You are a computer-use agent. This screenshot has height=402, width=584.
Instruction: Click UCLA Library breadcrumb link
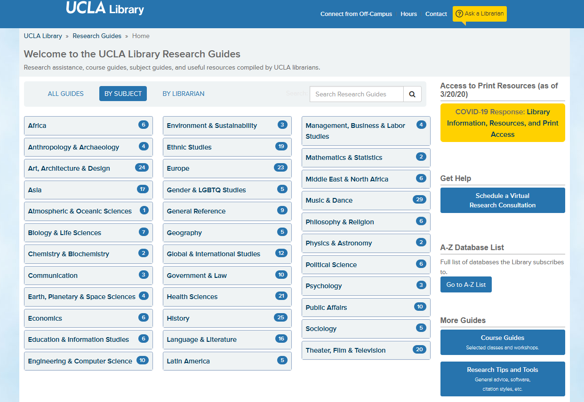point(43,36)
